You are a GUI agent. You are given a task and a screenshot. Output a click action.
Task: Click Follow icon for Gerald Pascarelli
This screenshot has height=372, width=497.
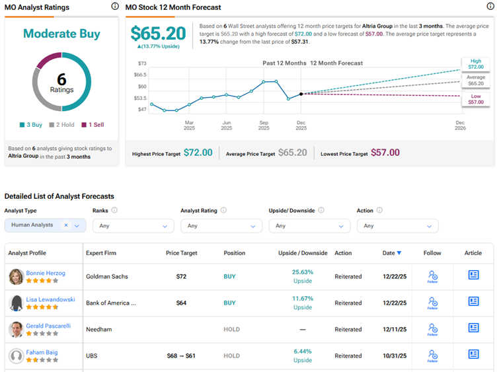432,329
